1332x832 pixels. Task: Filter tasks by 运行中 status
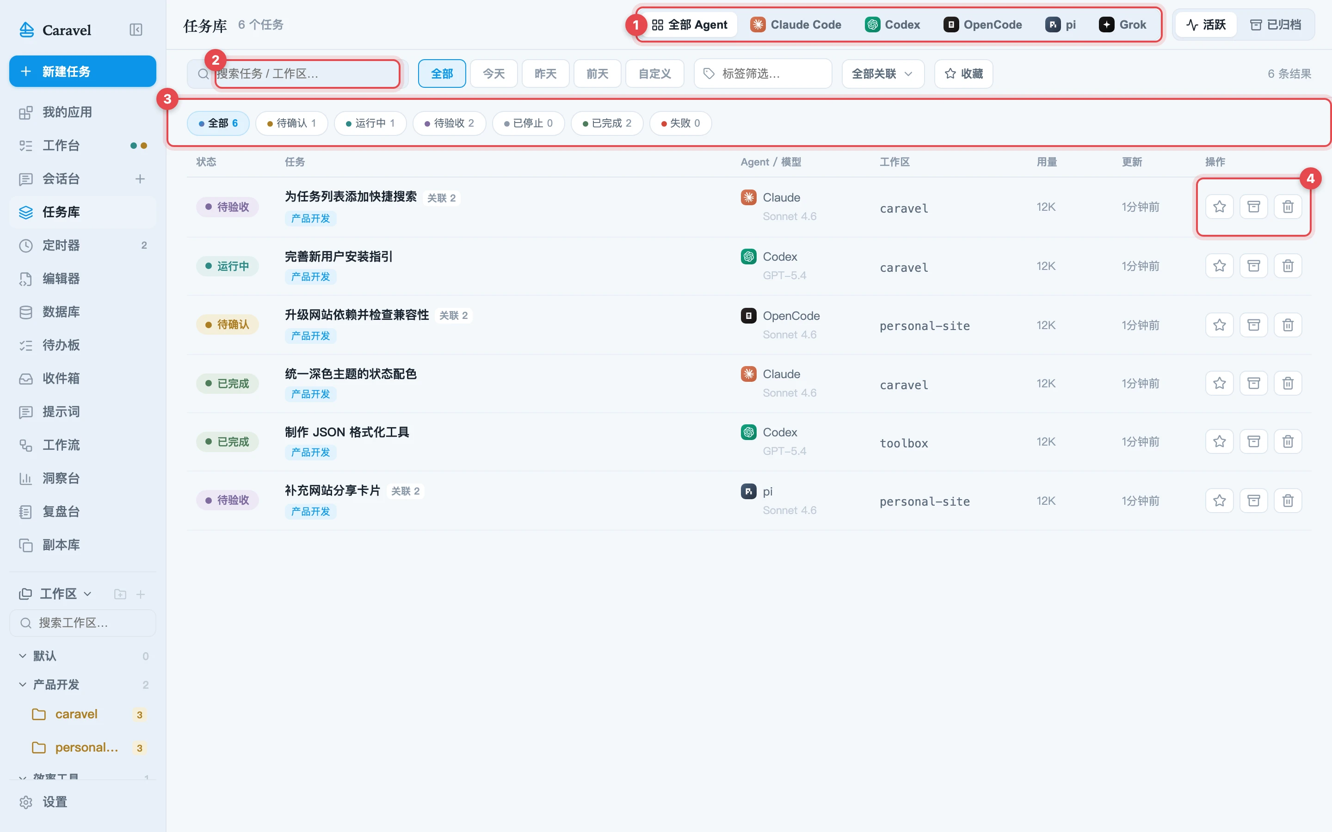370,123
